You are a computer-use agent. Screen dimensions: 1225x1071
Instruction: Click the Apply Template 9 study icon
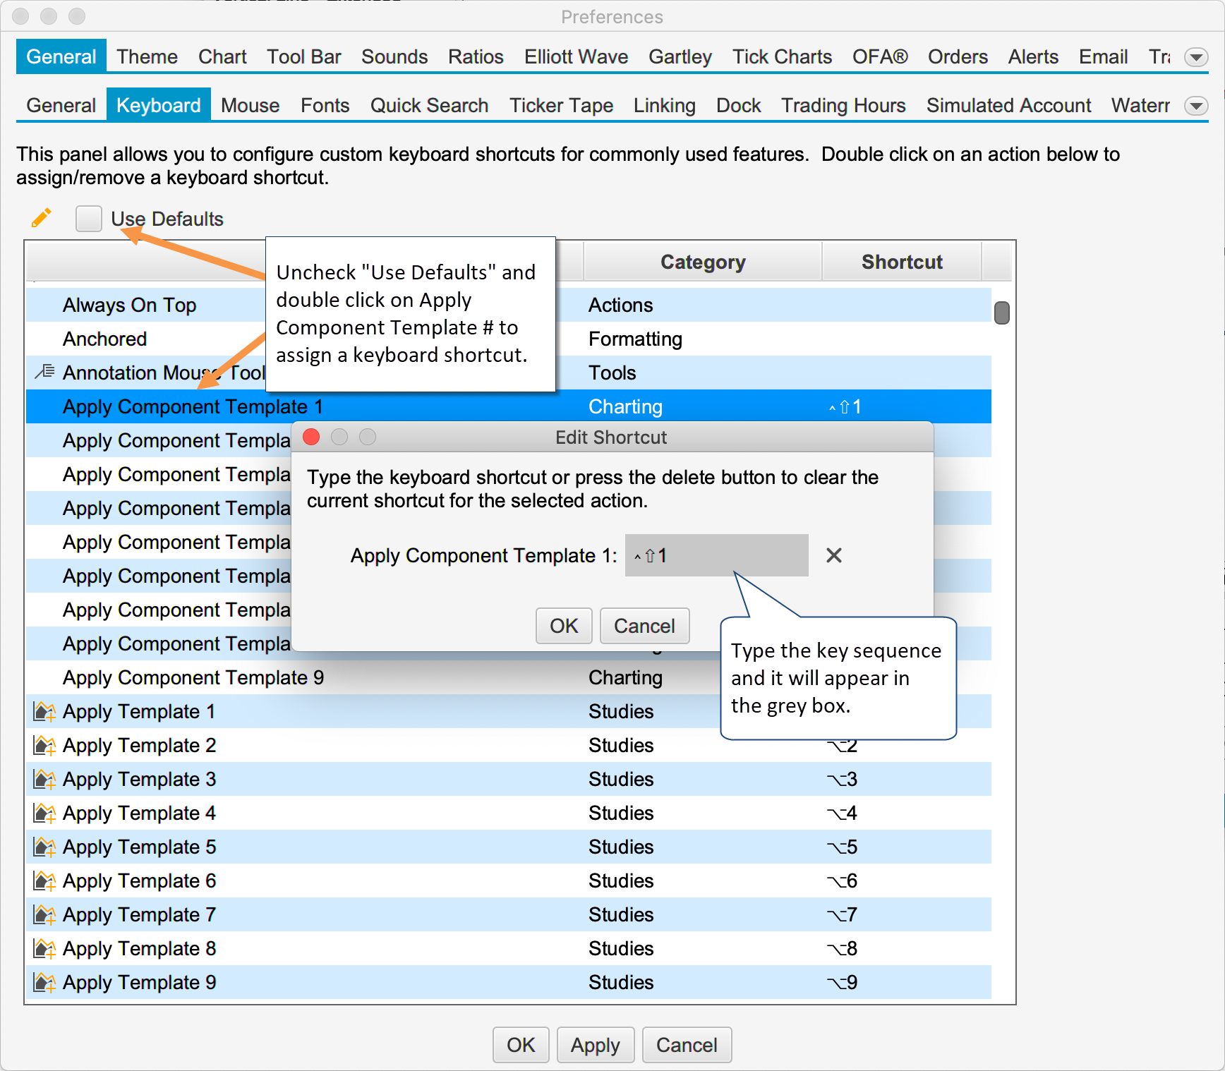tap(44, 982)
